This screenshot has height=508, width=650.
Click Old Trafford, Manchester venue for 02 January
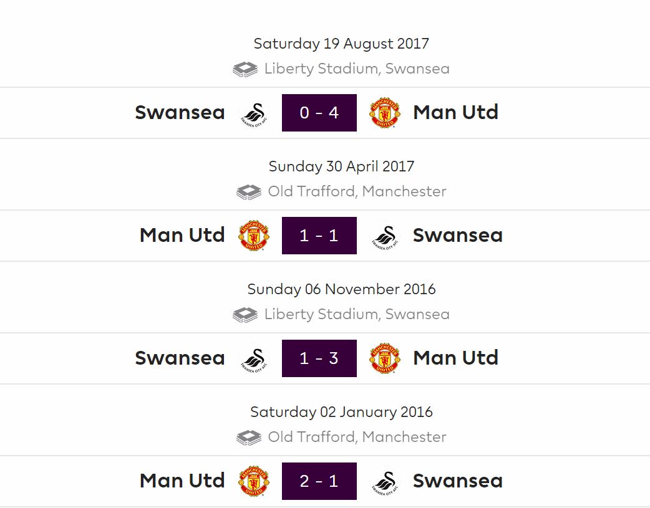(357, 437)
